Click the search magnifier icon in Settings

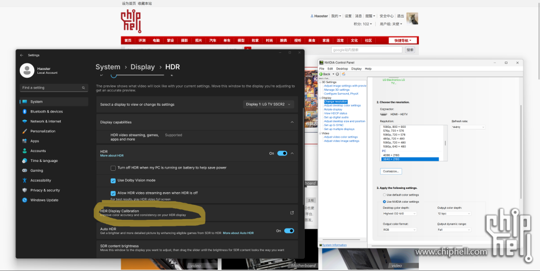click(x=83, y=88)
